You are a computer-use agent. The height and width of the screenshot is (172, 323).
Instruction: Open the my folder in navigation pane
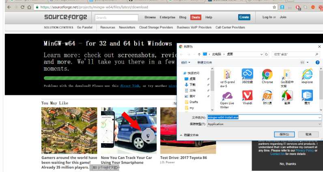[189, 108]
